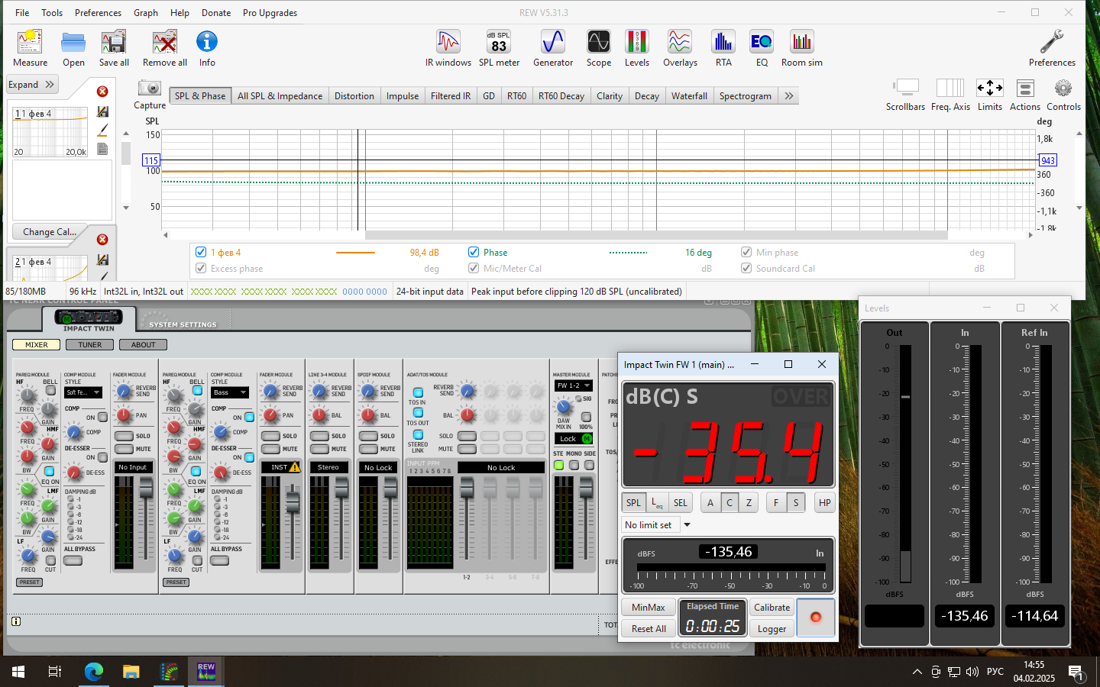Open the Graph menu
The image size is (1100, 687).
146,12
